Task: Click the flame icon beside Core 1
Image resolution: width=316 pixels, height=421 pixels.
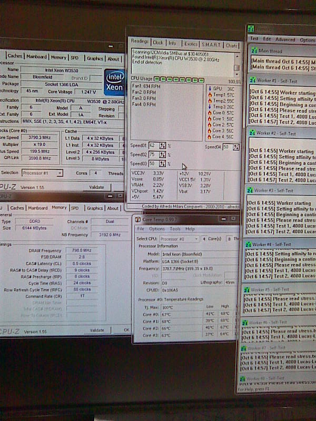Action: click(x=210, y=119)
